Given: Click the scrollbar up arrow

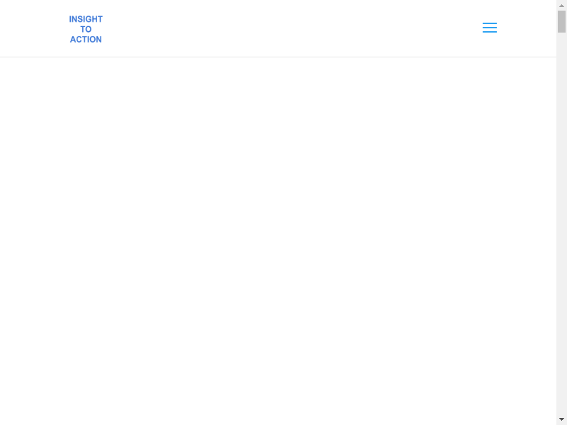Looking at the screenshot, I should click(561, 5).
